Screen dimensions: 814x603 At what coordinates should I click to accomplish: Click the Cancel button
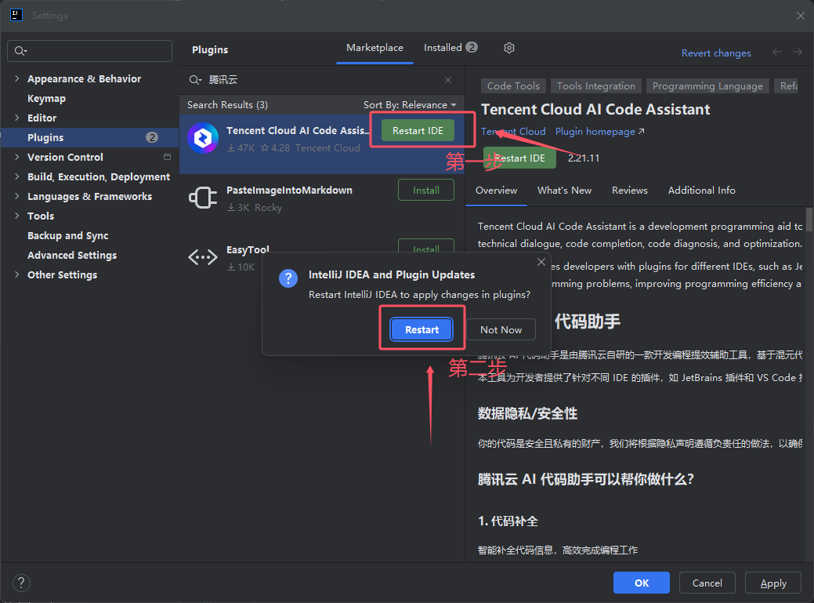pyautogui.click(x=707, y=583)
